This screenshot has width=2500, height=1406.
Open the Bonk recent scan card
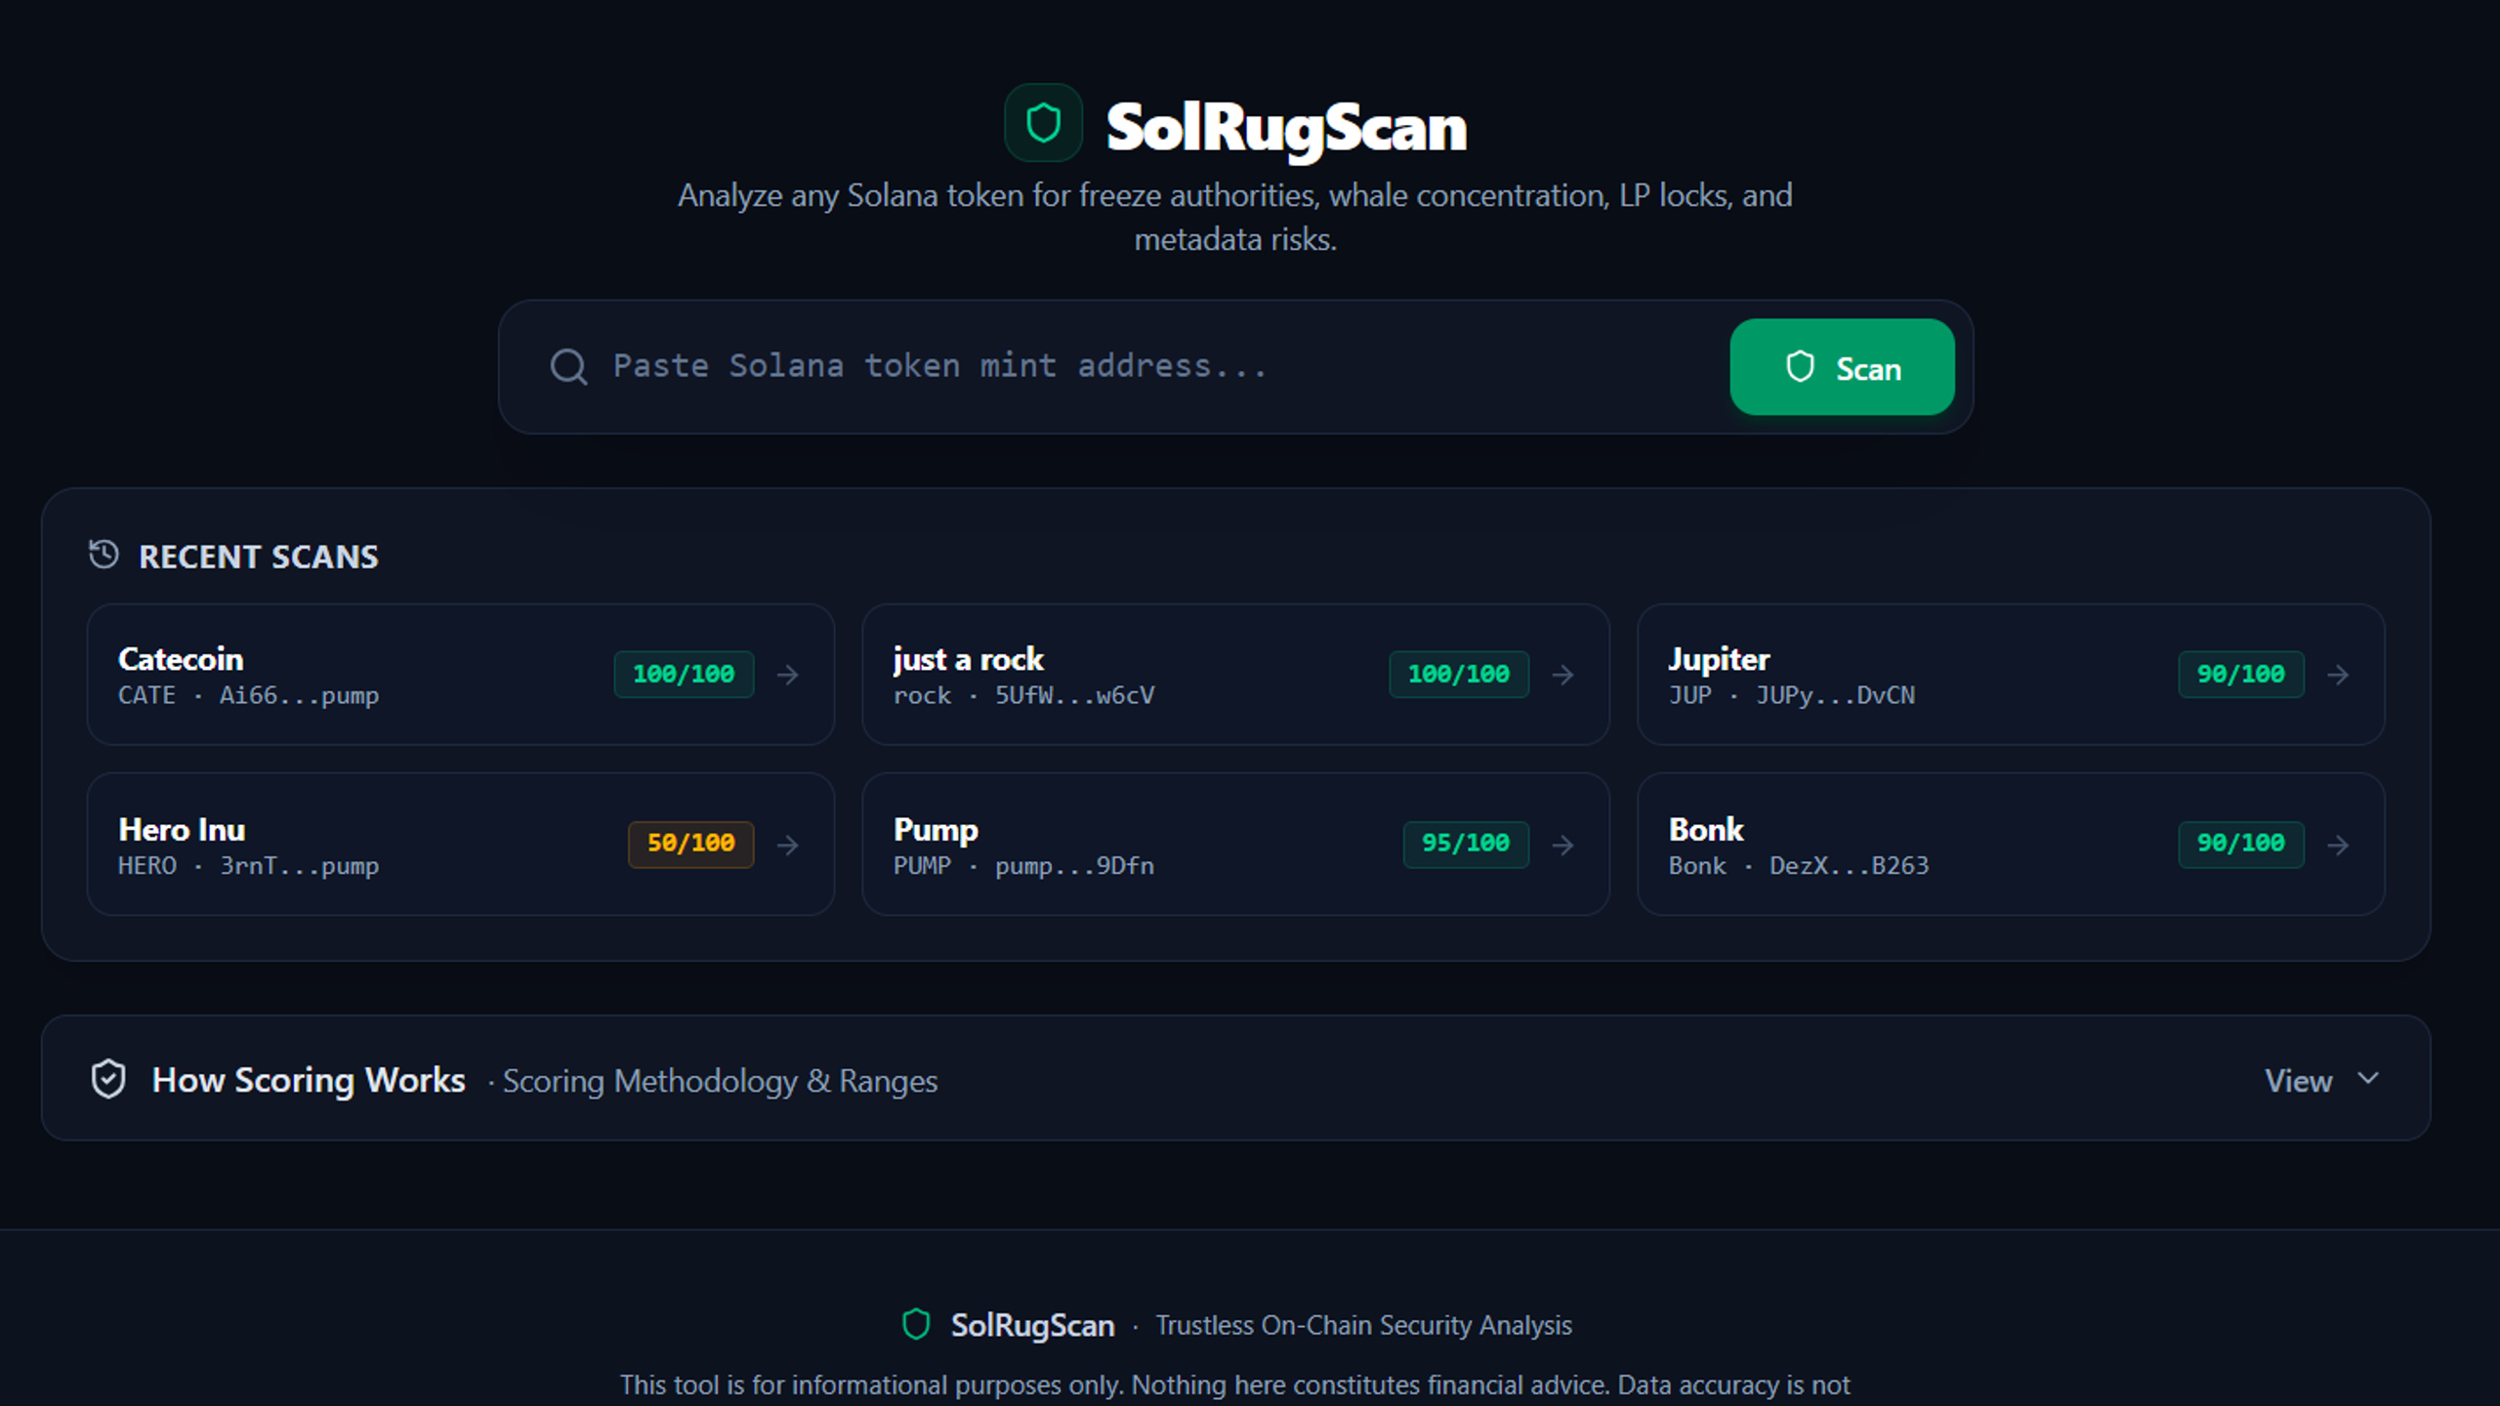click(2011, 845)
